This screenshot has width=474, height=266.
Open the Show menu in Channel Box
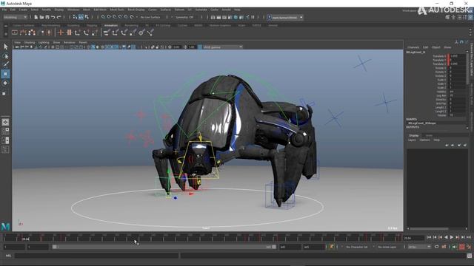click(x=447, y=47)
